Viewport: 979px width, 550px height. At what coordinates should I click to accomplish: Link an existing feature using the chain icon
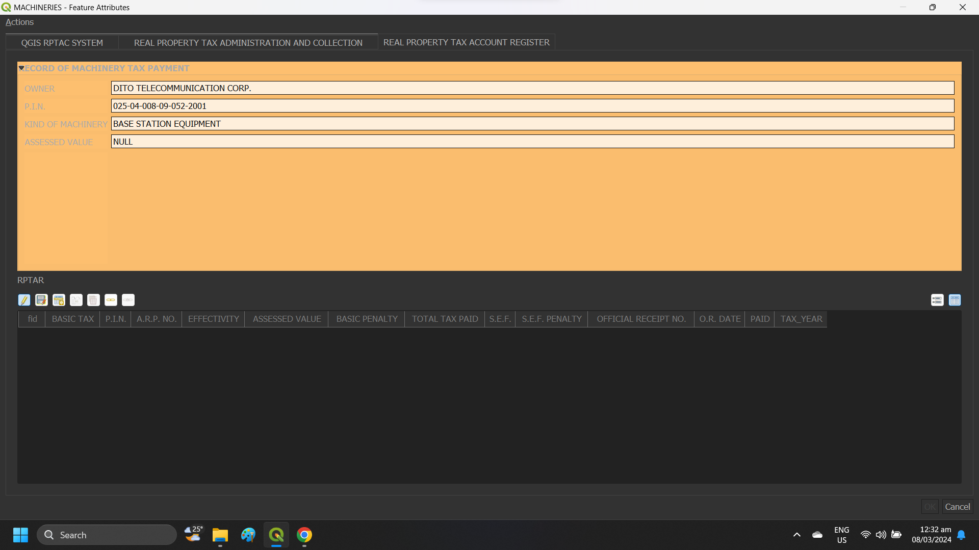(x=111, y=300)
